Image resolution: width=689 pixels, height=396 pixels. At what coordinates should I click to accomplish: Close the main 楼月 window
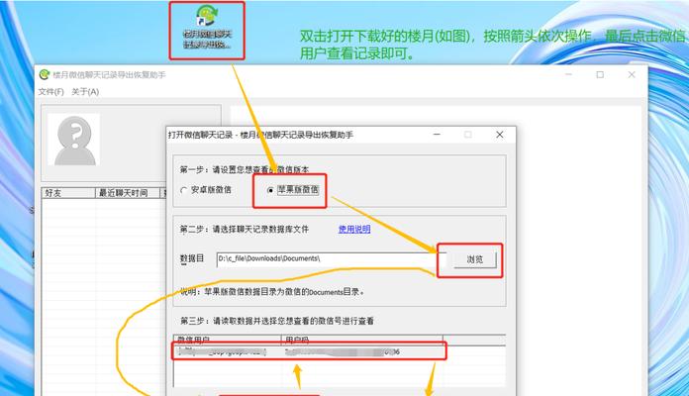(632, 74)
